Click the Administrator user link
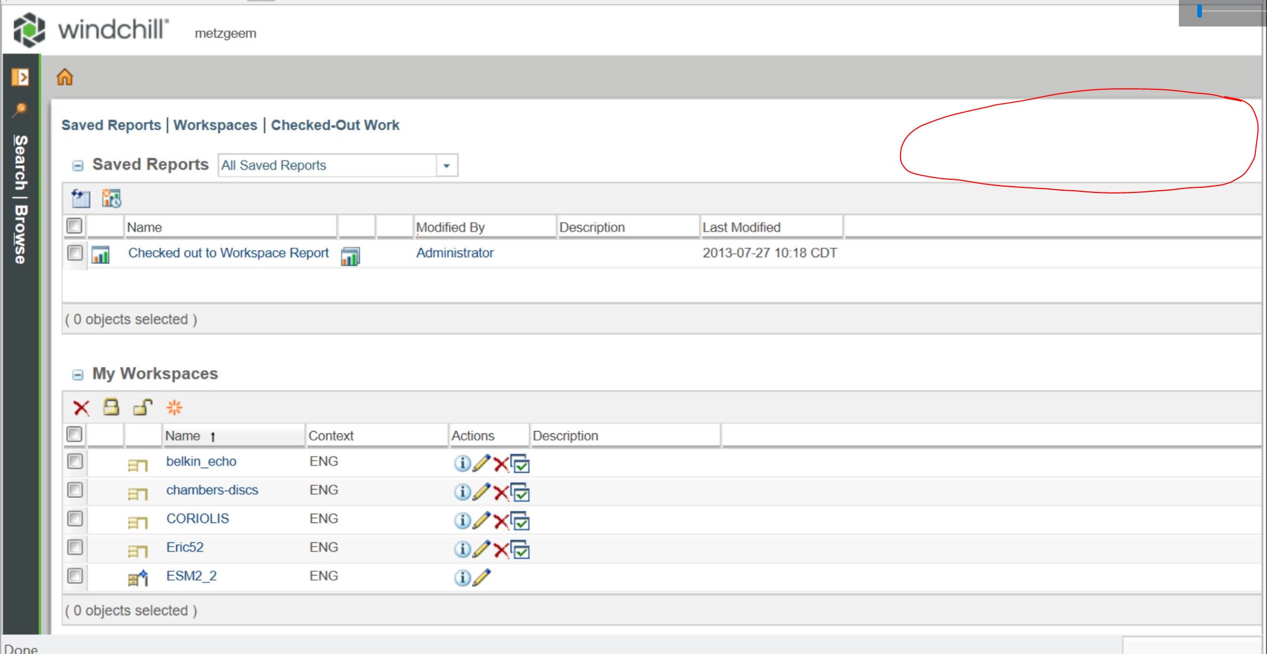 pyautogui.click(x=455, y=253)
